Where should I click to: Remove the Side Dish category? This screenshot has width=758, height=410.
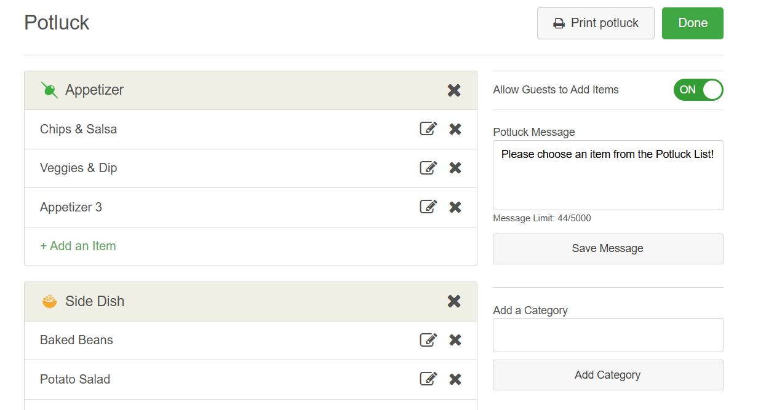coord(454,301)
